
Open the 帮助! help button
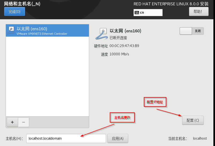[199, 11]
